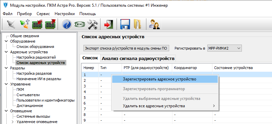Select the Список tab
272x124 pixels.
pyautogui.click(x=90, y=58)
